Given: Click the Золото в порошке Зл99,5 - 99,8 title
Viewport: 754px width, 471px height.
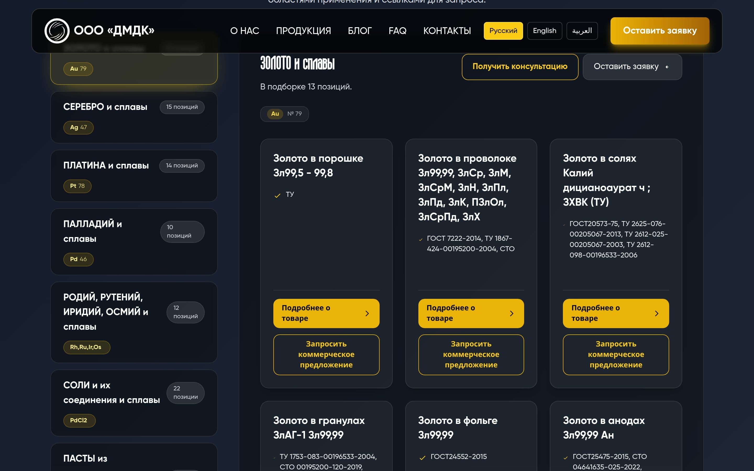Looking at the screenshot, I should (318, 165).
